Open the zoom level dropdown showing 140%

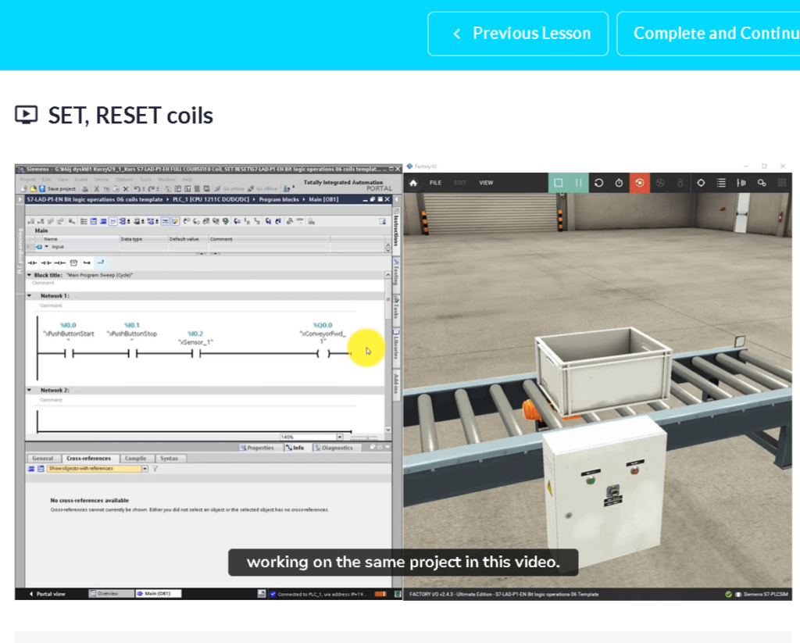pyautogui.click(x=339, y=436)
